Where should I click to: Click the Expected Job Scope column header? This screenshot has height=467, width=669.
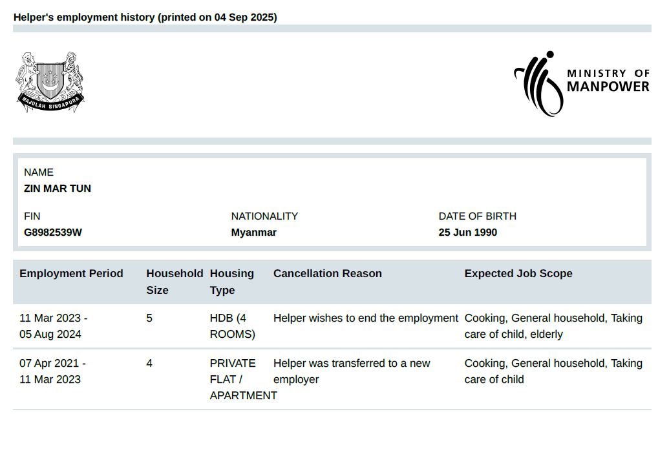click(x=518, y=274)
